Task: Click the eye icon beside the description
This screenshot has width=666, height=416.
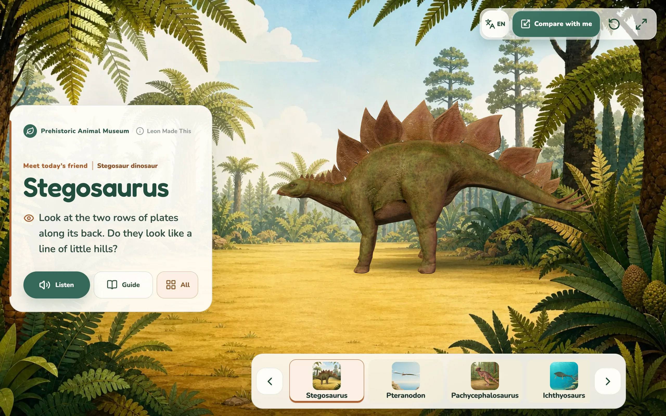Action: [29, 218]
